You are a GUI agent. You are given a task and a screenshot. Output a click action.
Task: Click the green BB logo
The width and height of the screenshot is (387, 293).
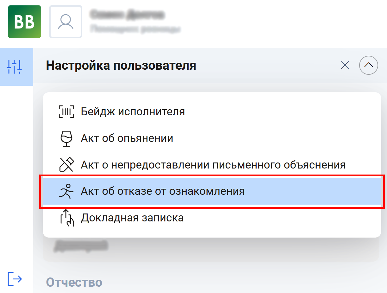[x=24, y=22]
